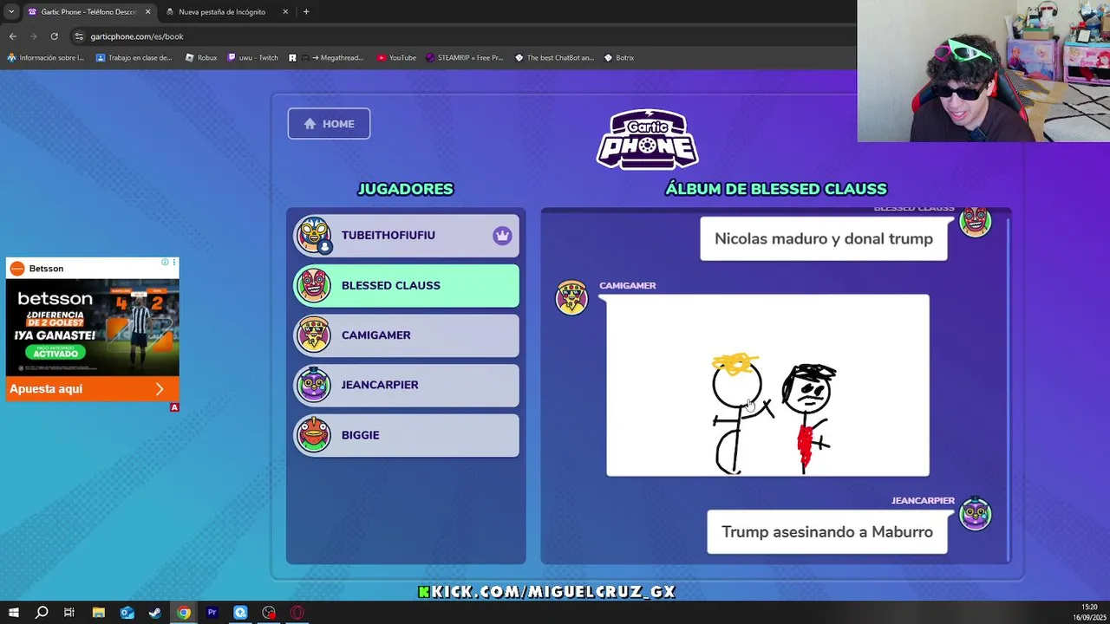Open the 'Información sobre l...' bookmark
Viewport: 1110px width, 624px height.
tap(45, 58)
